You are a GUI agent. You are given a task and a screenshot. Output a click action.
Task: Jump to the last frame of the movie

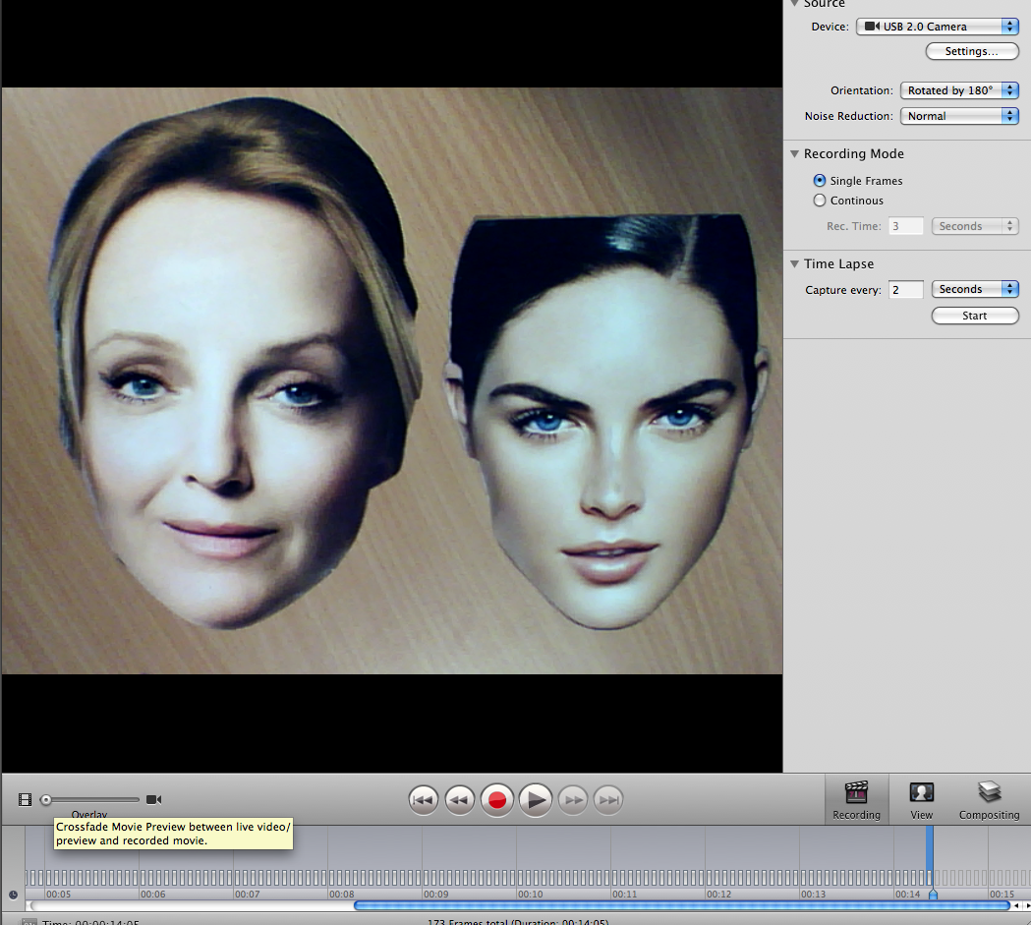coord(608,800)
